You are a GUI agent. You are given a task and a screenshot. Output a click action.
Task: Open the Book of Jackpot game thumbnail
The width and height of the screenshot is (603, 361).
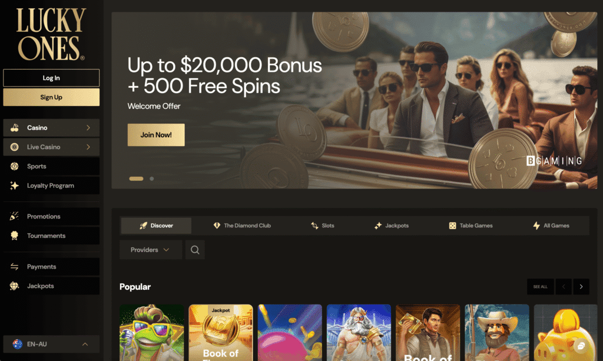221,333
